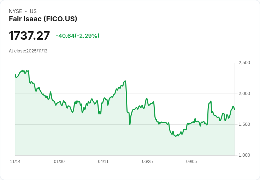Click the rightmost end of the price line
Image resolution: width=260 pixels, height=180 pixels.
[x=235, y=109]
